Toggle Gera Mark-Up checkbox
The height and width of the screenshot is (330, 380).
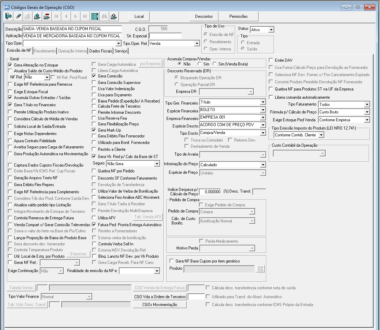94,130
